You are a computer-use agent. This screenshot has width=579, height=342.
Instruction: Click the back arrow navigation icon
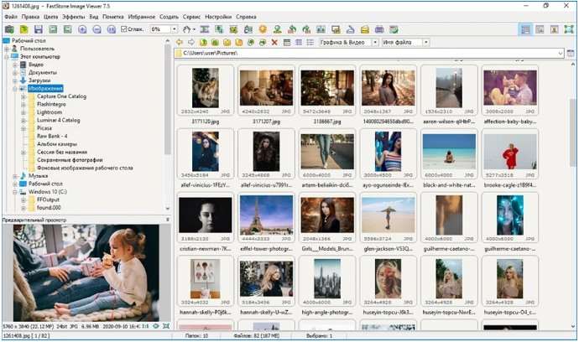(x=180, y=42)
